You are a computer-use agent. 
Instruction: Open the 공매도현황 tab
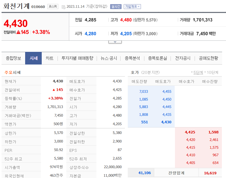coord(209,58)
